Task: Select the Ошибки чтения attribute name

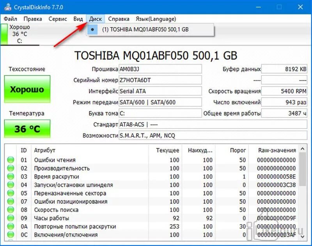Action: (x=55, y=160)
